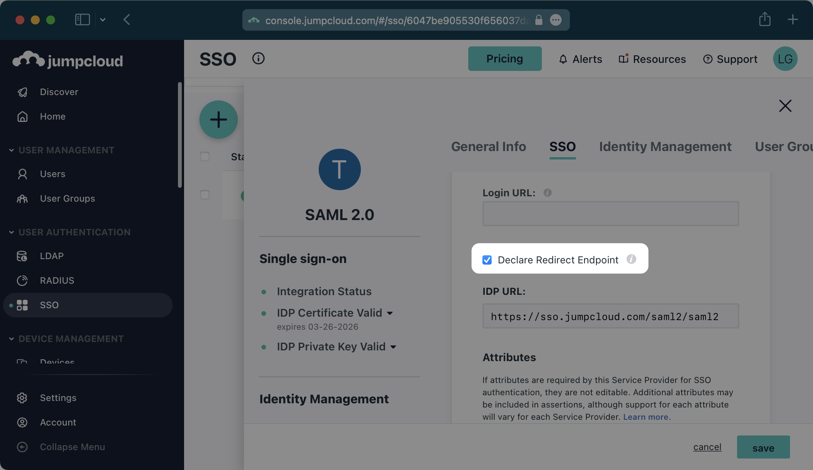Switch to the General Info tab

(x=488, y=146)
